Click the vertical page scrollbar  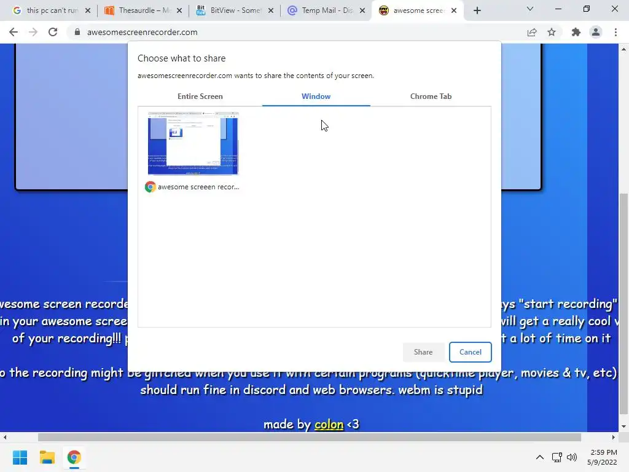[623, 303]
